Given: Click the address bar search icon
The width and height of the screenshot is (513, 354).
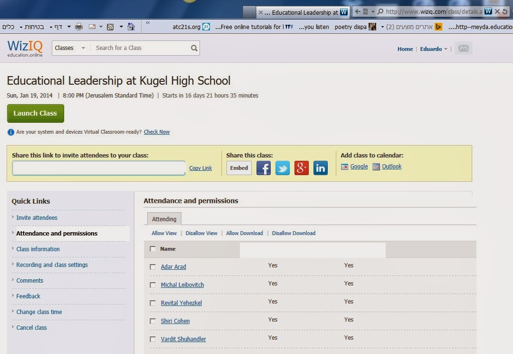Looking at the screenshot, I should tap(380, 11).
